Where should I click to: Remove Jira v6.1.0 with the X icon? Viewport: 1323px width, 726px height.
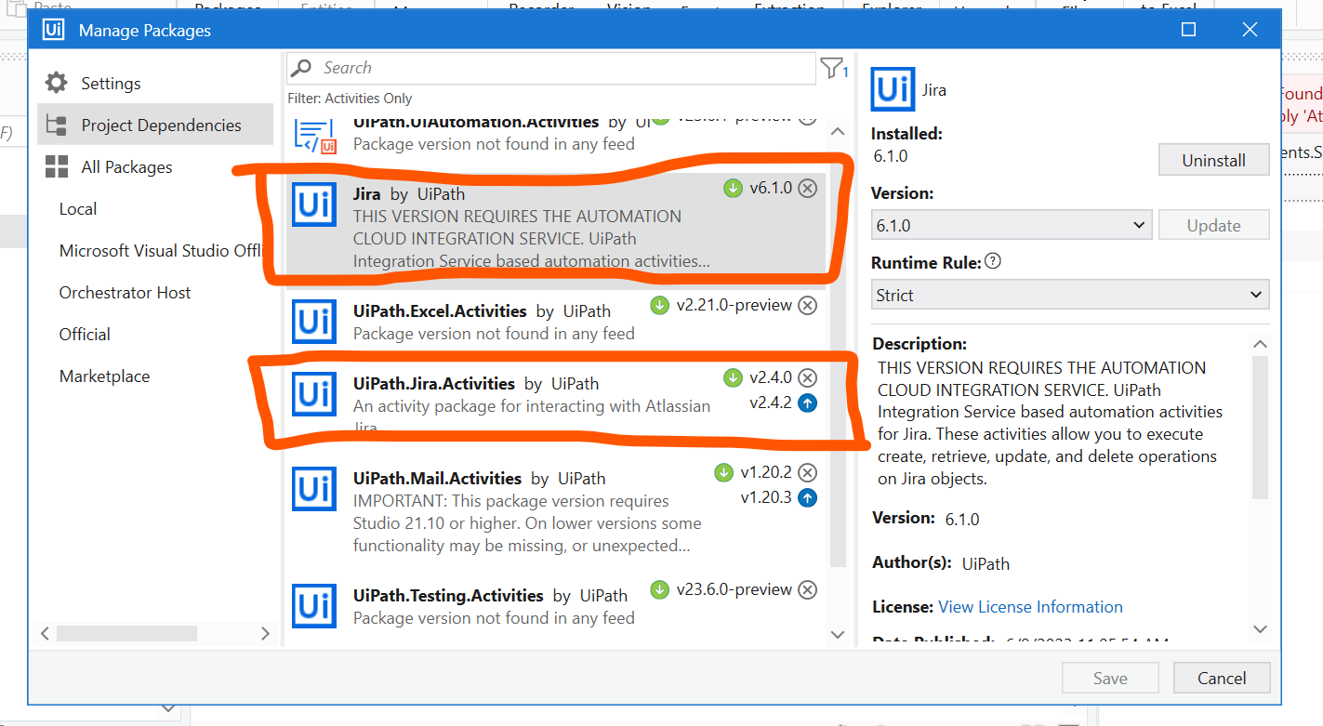[x=808, y=188]
